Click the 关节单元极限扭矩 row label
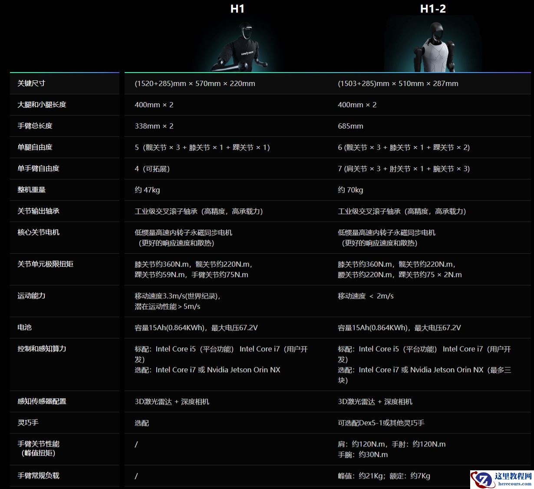 point(45,264)
